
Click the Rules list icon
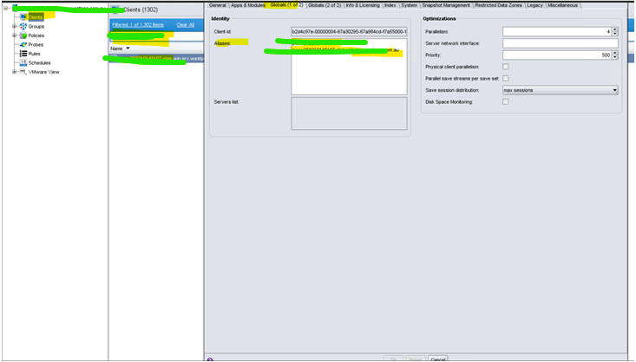click(x=23, y=54)
